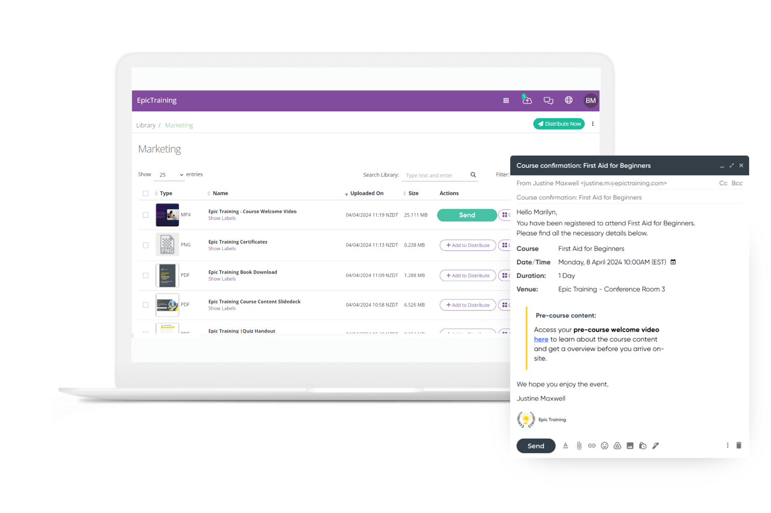Send the course confirmation email
771x513 pixels.
pos(536,446)
